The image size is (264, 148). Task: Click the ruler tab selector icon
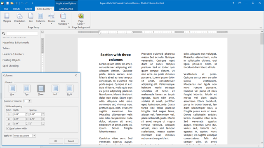(42, 32)
